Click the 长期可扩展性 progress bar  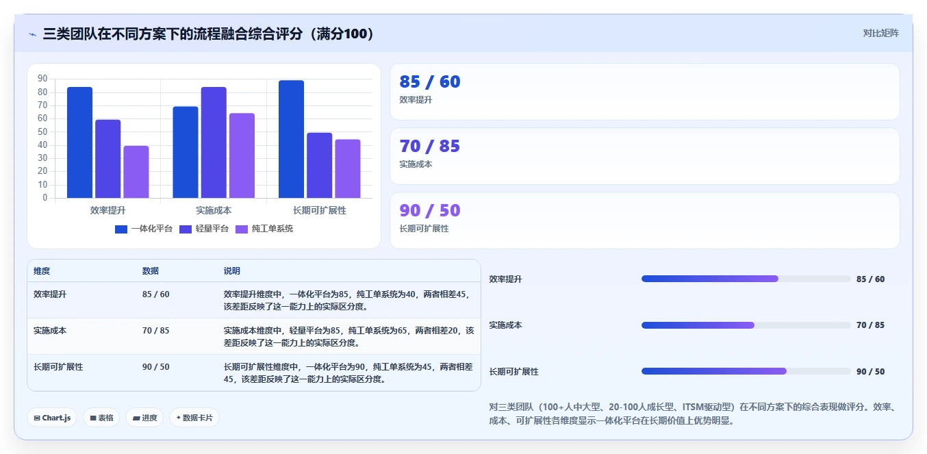[x=746, y=371]
